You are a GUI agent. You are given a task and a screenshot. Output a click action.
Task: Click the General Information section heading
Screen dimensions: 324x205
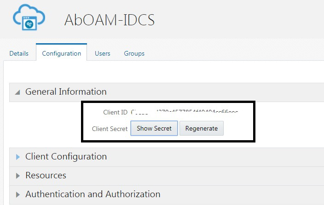(66, 91)
